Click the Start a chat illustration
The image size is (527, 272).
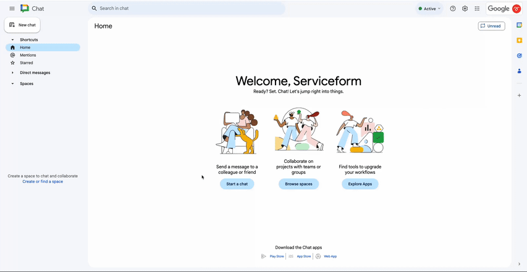pyautogui.click(x=237, y=133)
